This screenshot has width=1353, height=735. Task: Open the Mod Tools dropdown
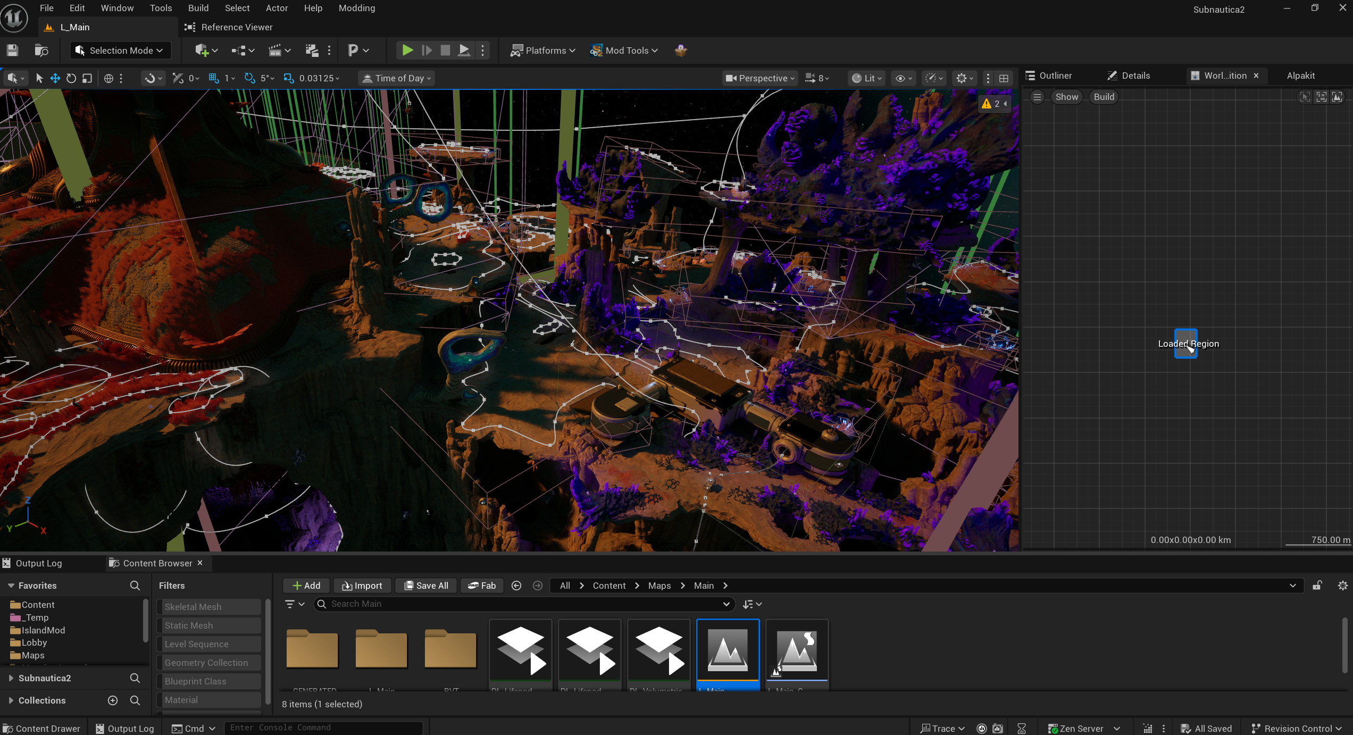pyautogui.click(x=624, y=51)
